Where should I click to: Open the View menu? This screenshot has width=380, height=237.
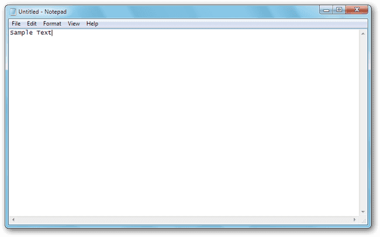coord(74,24)
